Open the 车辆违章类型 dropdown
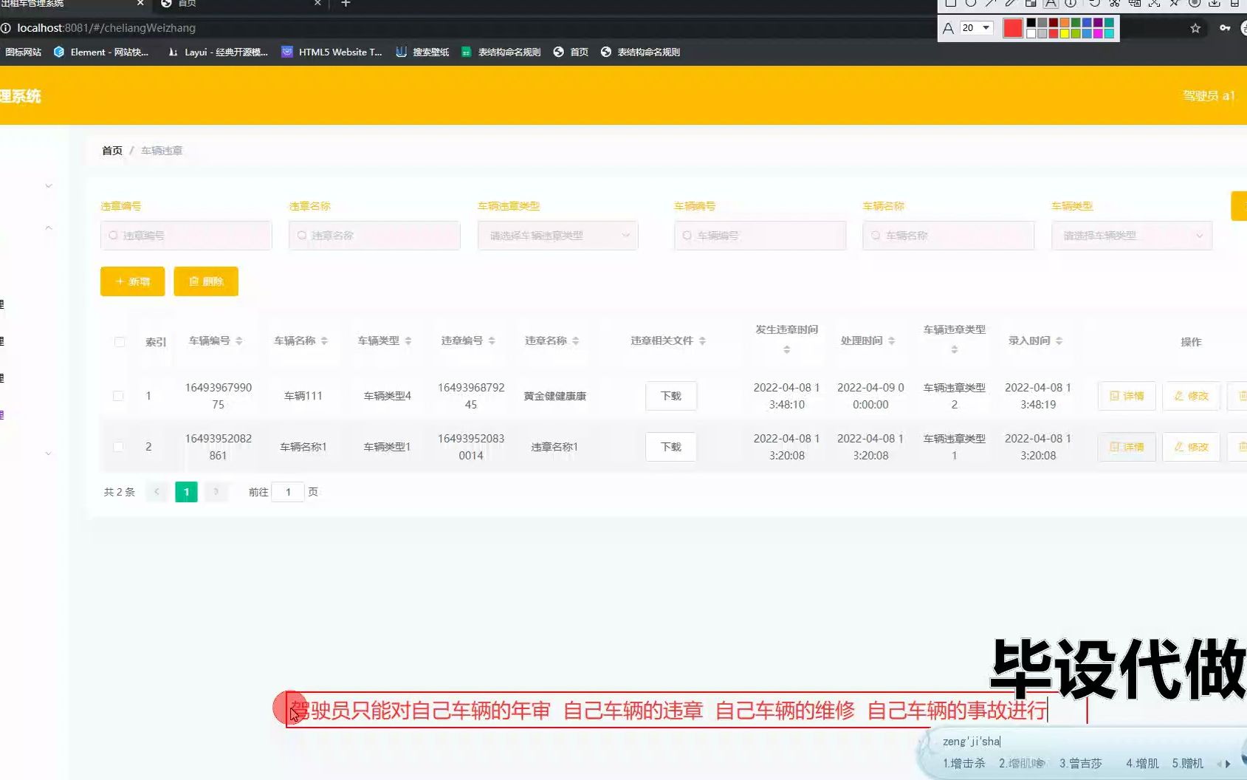Screen dimensions: 1247x780 point(557,236)
